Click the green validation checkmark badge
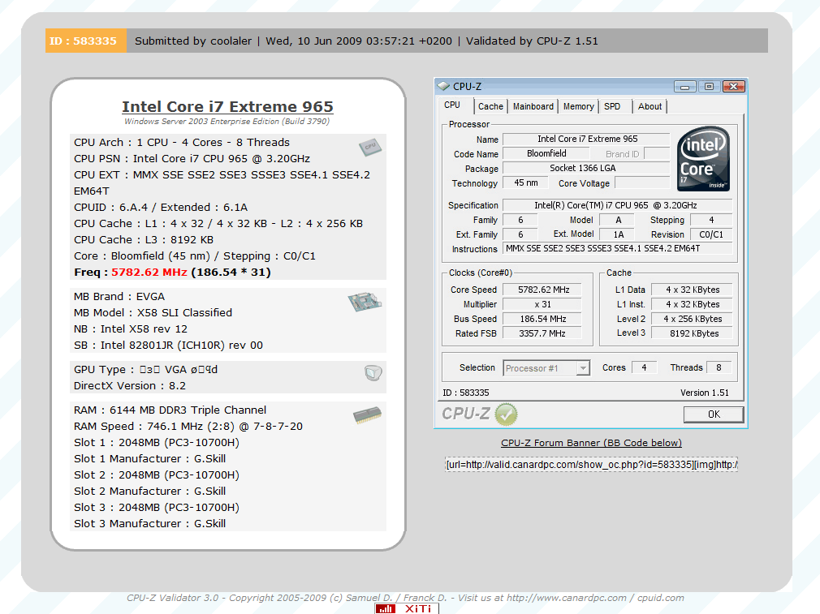This screenshot has width=820, height=614. [x=507, y=414]
